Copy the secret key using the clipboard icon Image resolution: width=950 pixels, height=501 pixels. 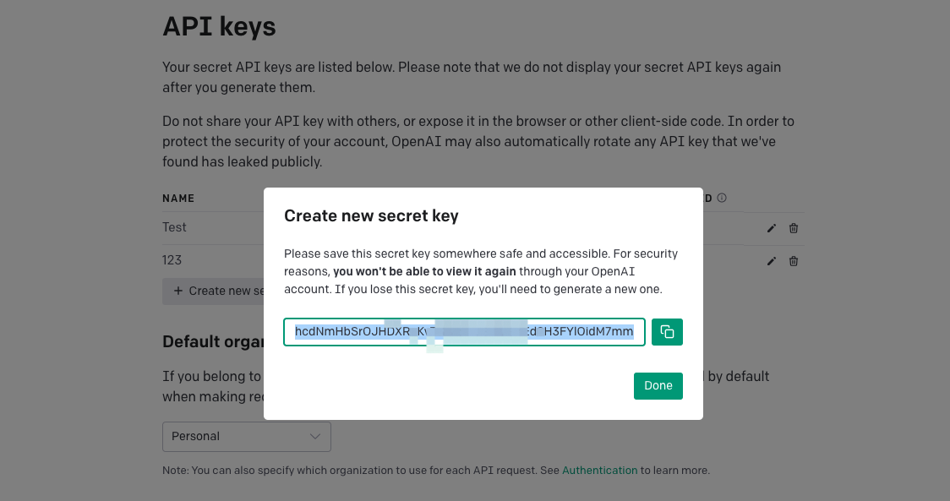pos(667,331)
